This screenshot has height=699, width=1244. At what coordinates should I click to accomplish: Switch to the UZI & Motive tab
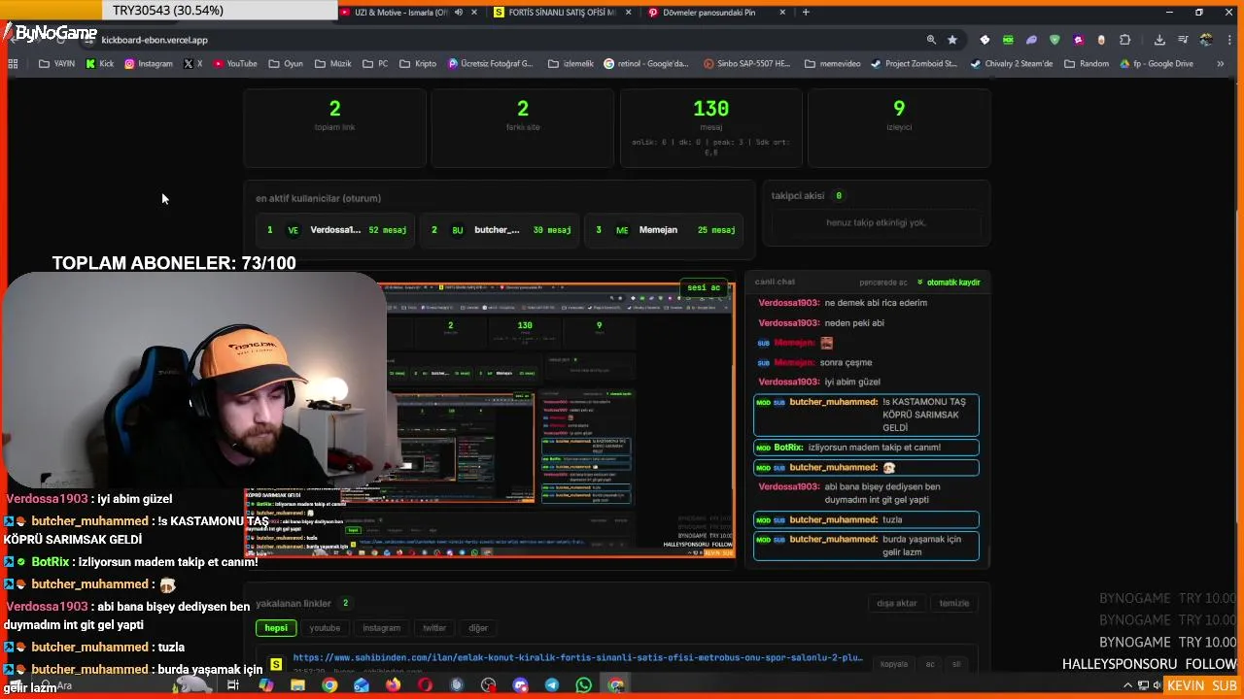(x=399, y=13)
